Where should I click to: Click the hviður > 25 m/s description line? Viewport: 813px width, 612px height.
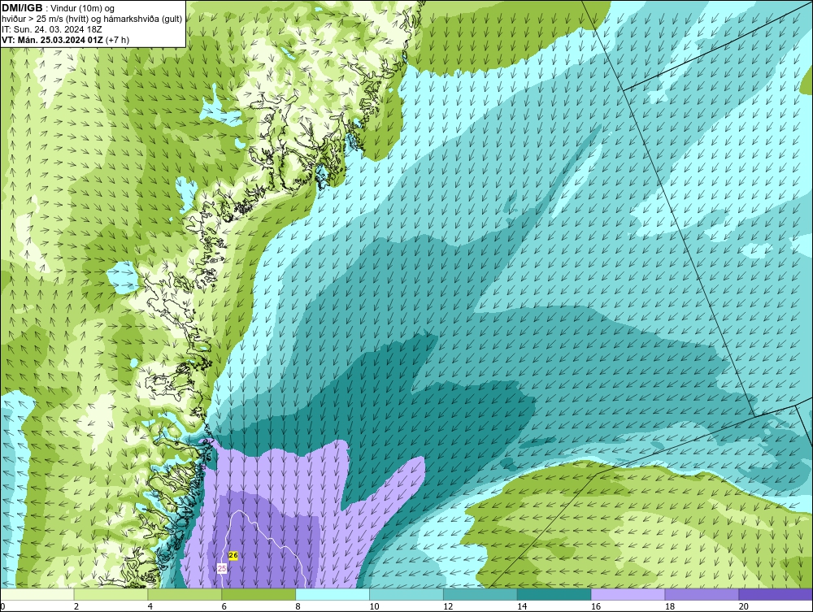point(92,19)
